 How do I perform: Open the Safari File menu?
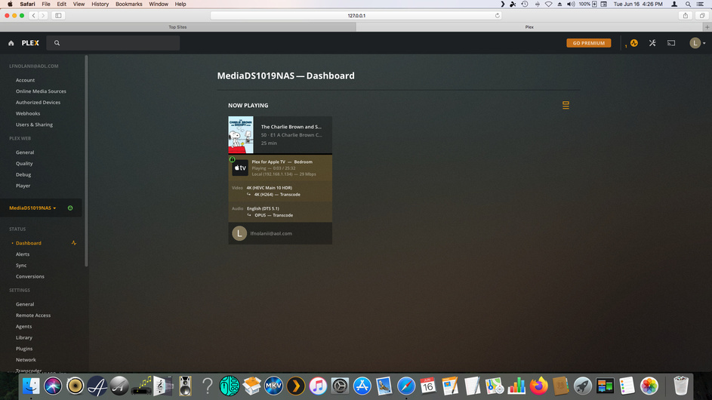(x=46, y=4)
